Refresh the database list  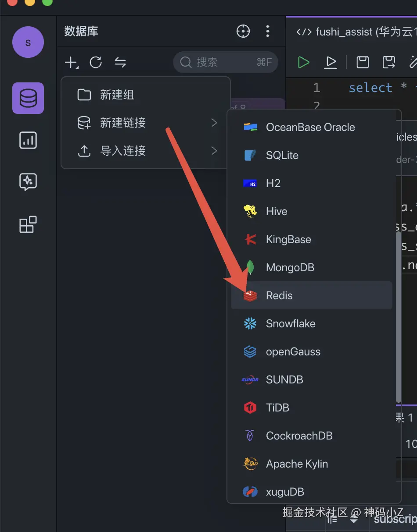pyautogui.click(x=96, y=62)
